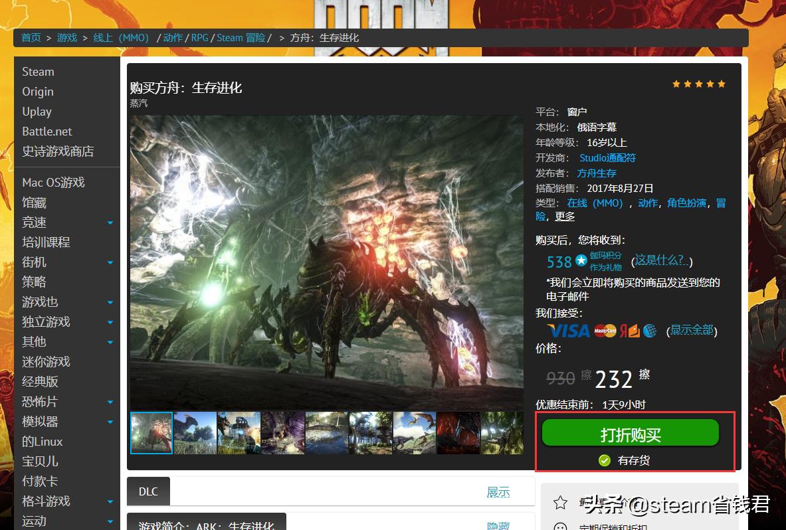Open 显示全部 to show all payment options
Image resolution: width=786 pixels, height=530 pixels.
pyautogui.click(x=692, y=329)
